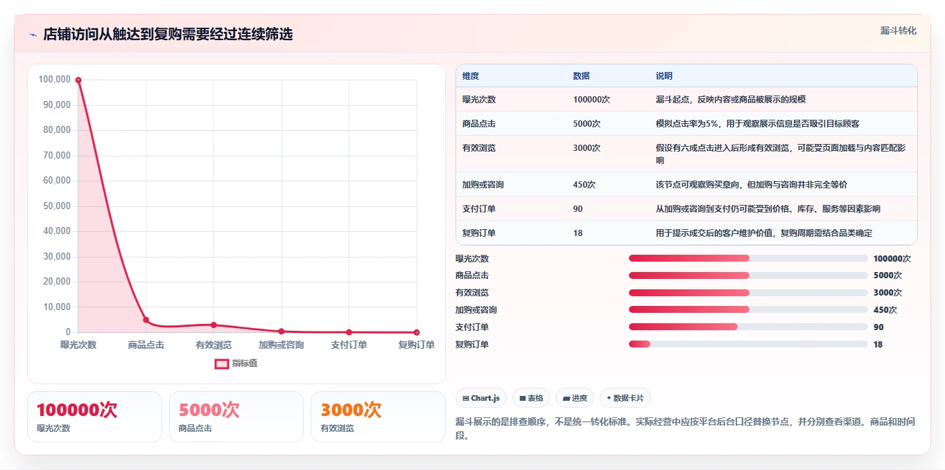The width and height of the screenshot is (945, 470).
Task: Click the description starting 漏斗起点
Action: point(731,100)
